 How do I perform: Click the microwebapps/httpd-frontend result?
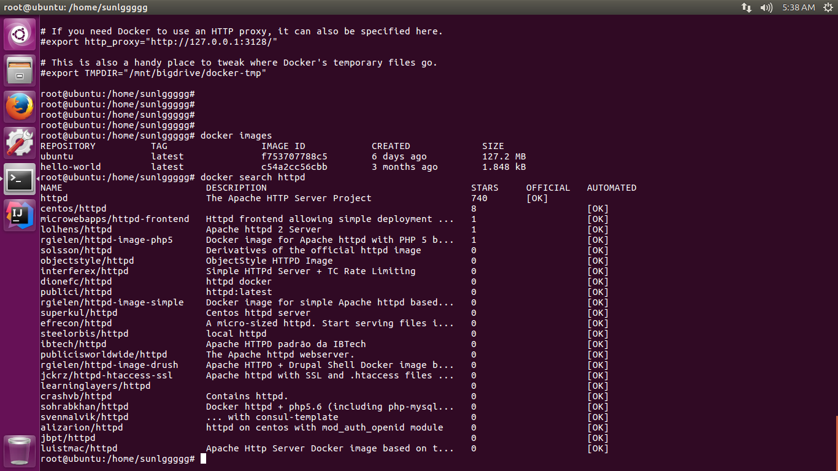[x=115, y=219]
